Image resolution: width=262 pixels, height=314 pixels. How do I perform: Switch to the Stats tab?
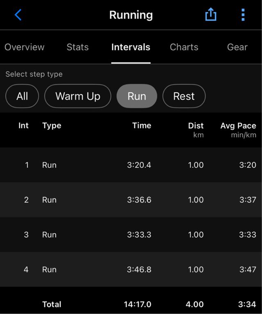[x=77, y=47]
